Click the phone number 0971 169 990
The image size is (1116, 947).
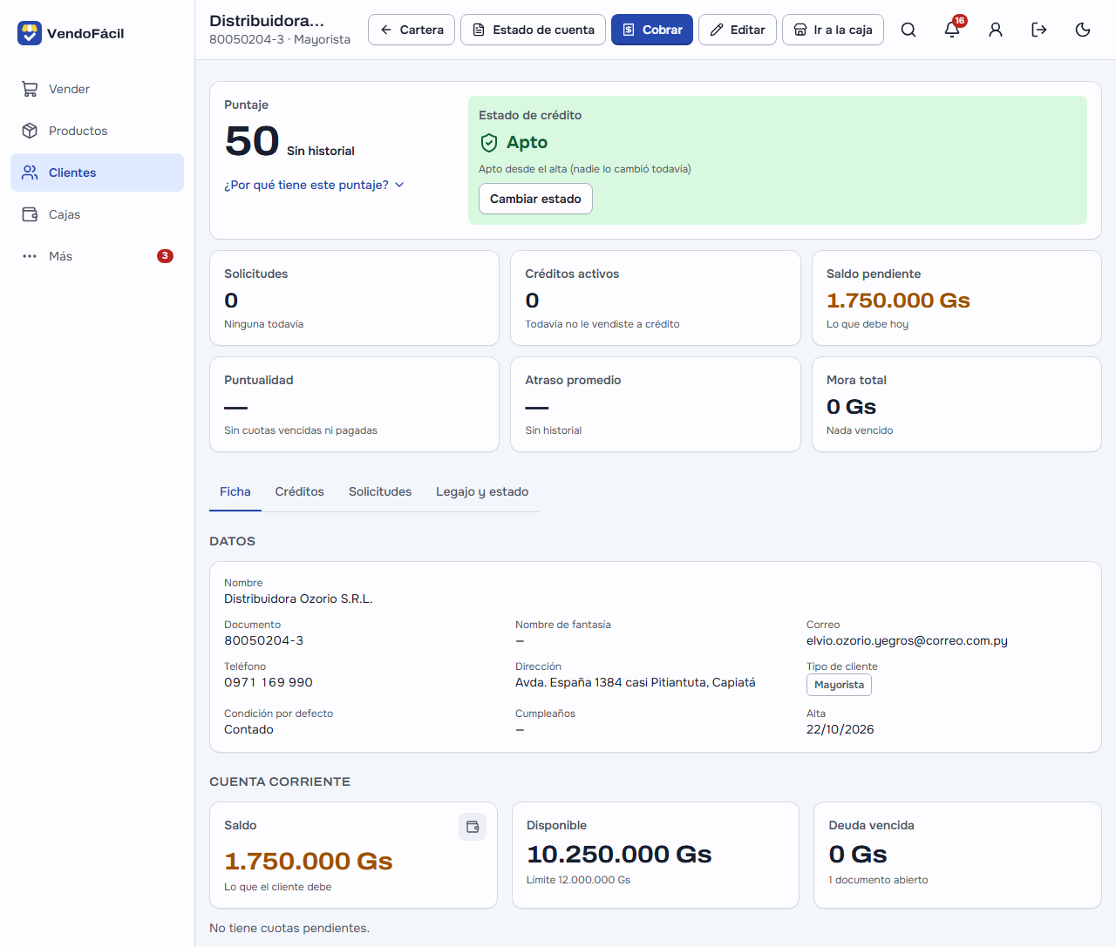269,682
